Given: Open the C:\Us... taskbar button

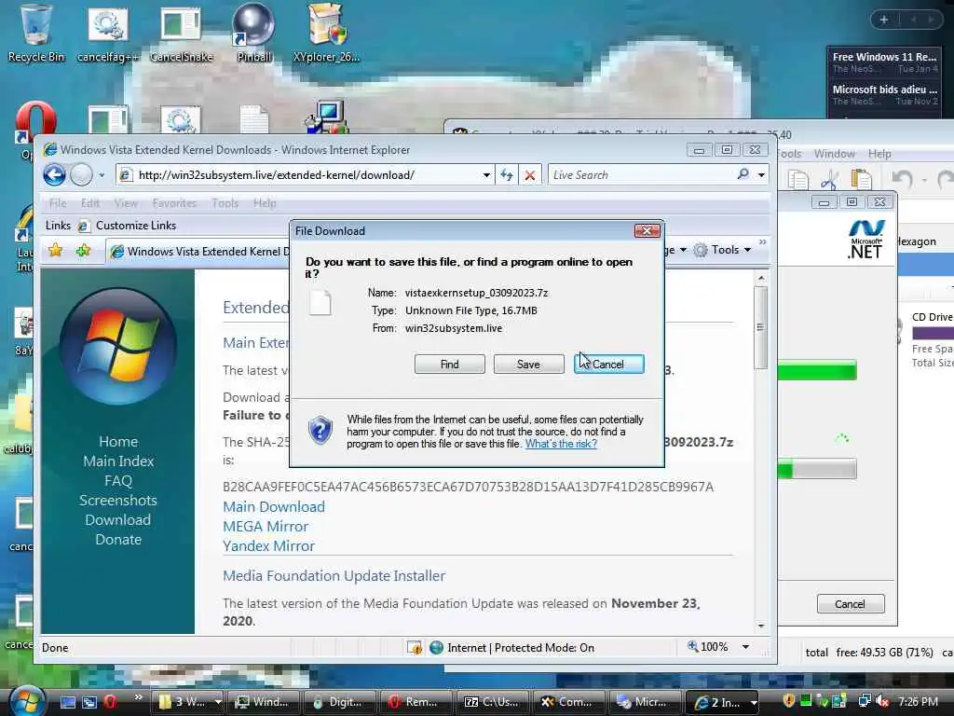Looking at the screenshot, I should click(x=492, y=702).
